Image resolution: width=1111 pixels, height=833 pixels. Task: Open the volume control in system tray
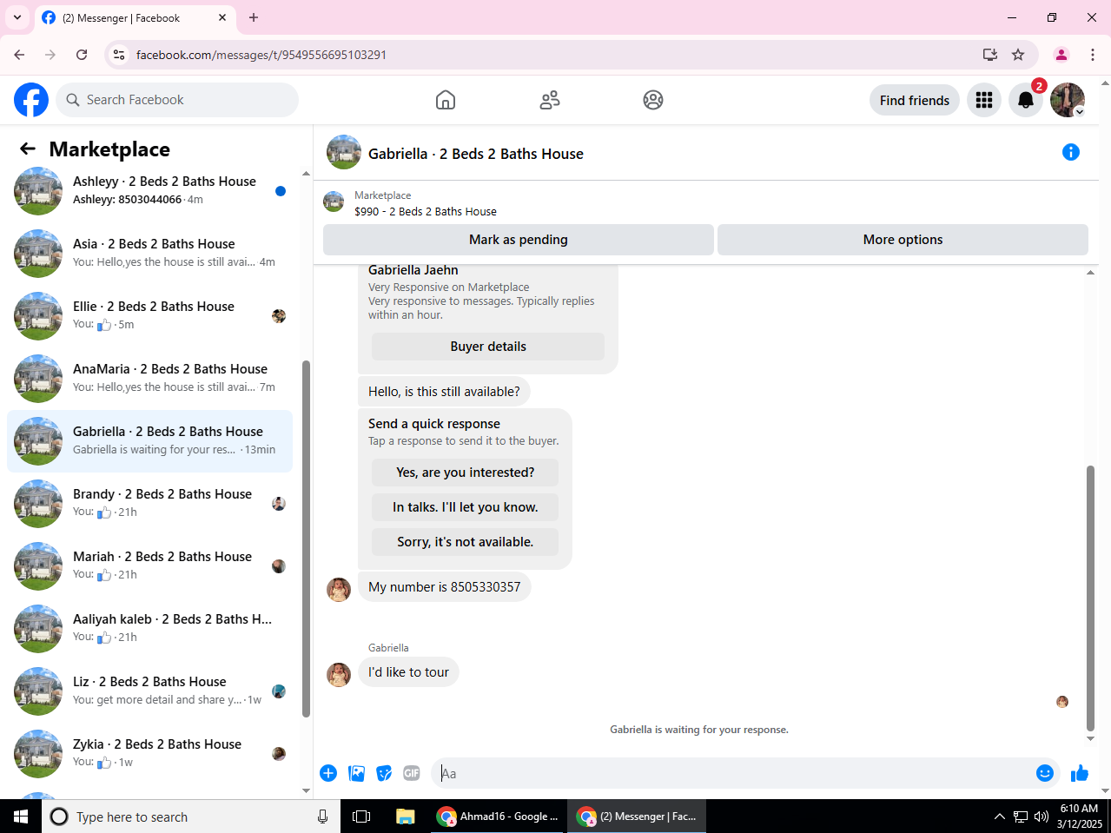pos(1042,816)
